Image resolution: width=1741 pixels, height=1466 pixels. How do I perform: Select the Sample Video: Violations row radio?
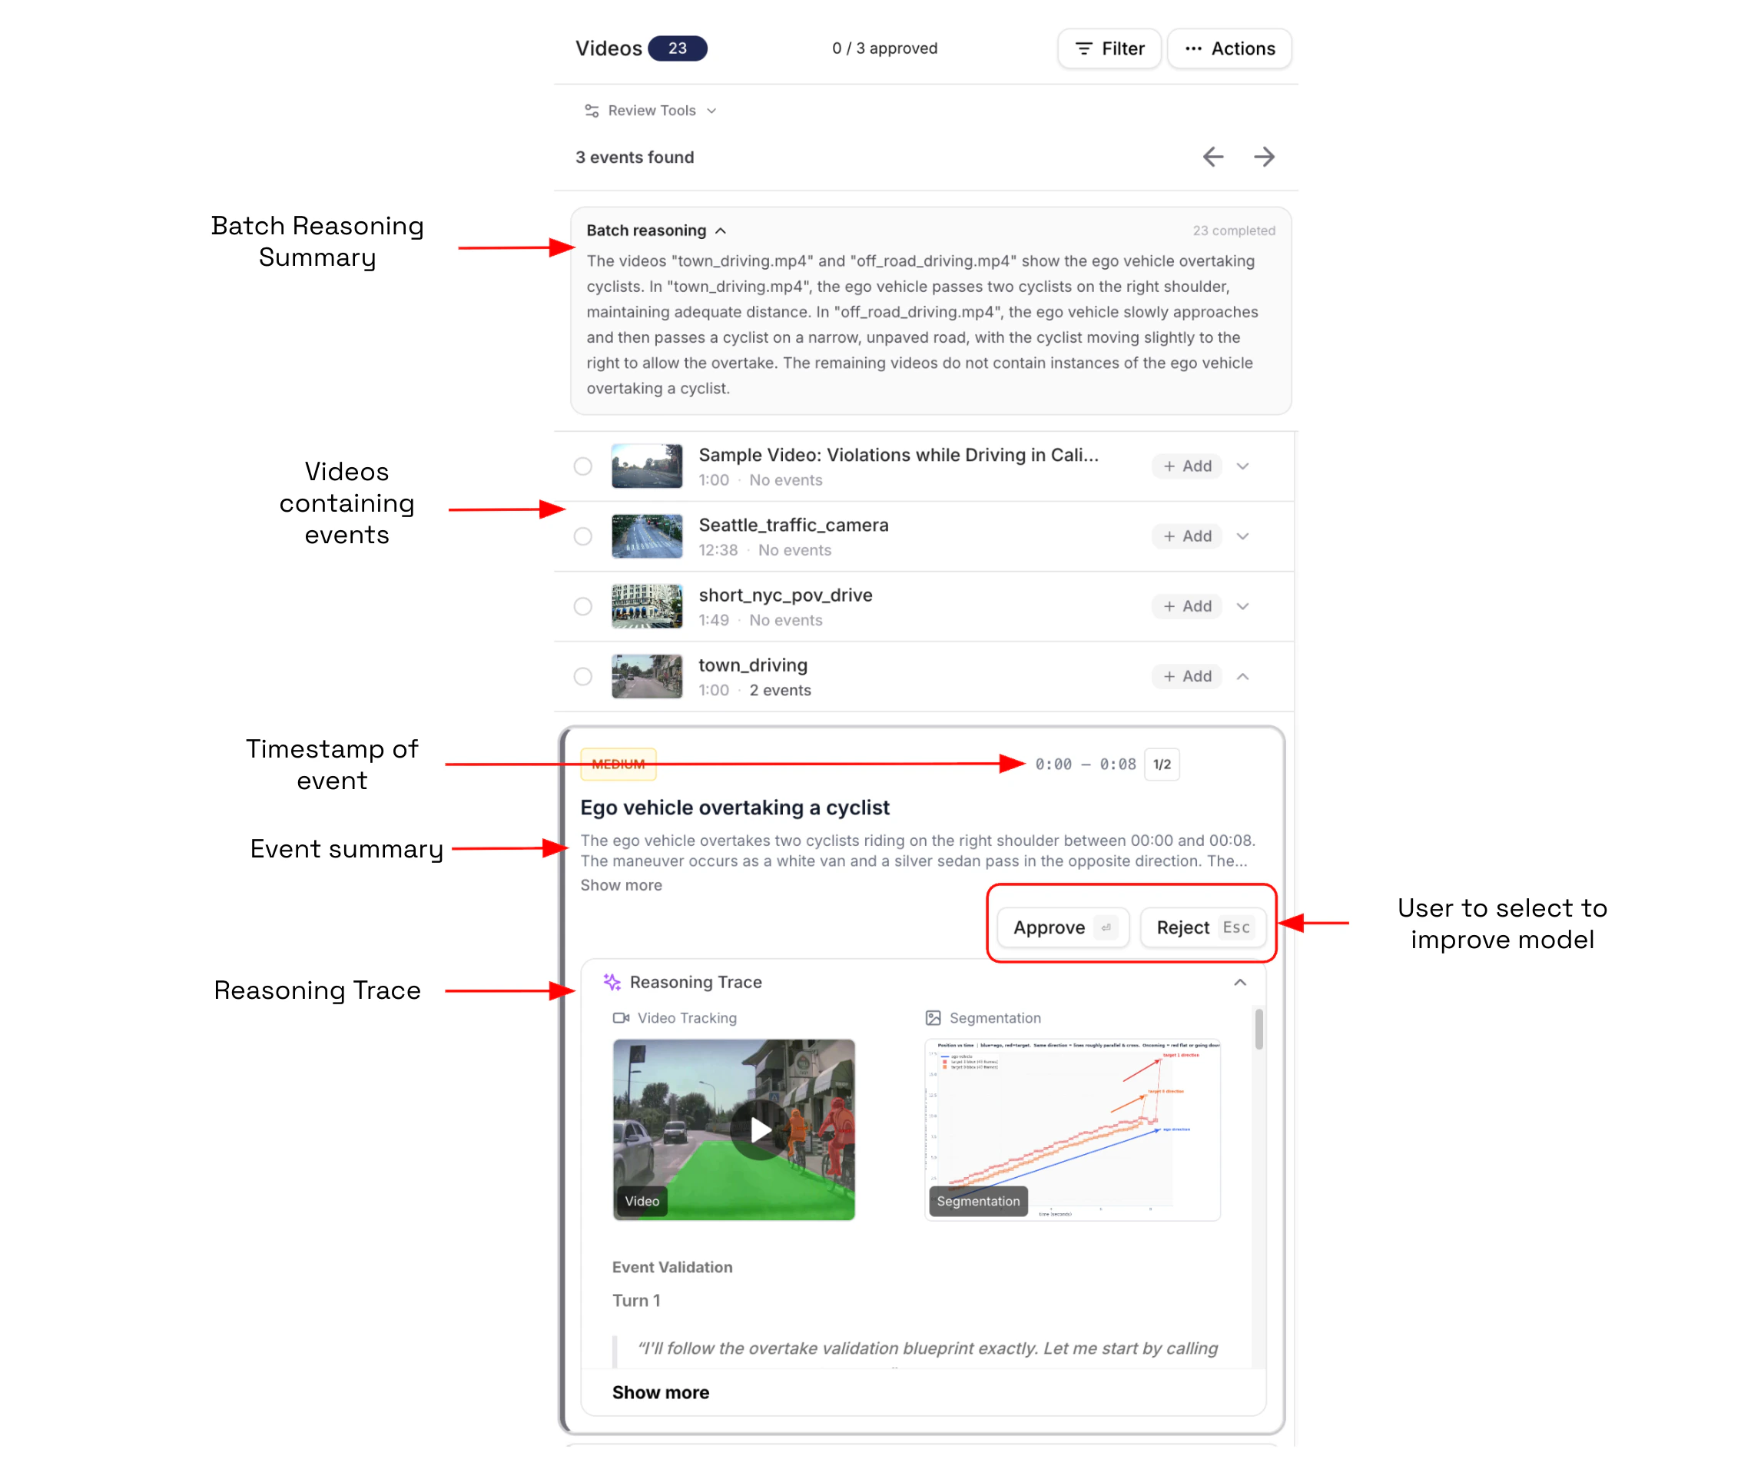click(x=583, y=466)
